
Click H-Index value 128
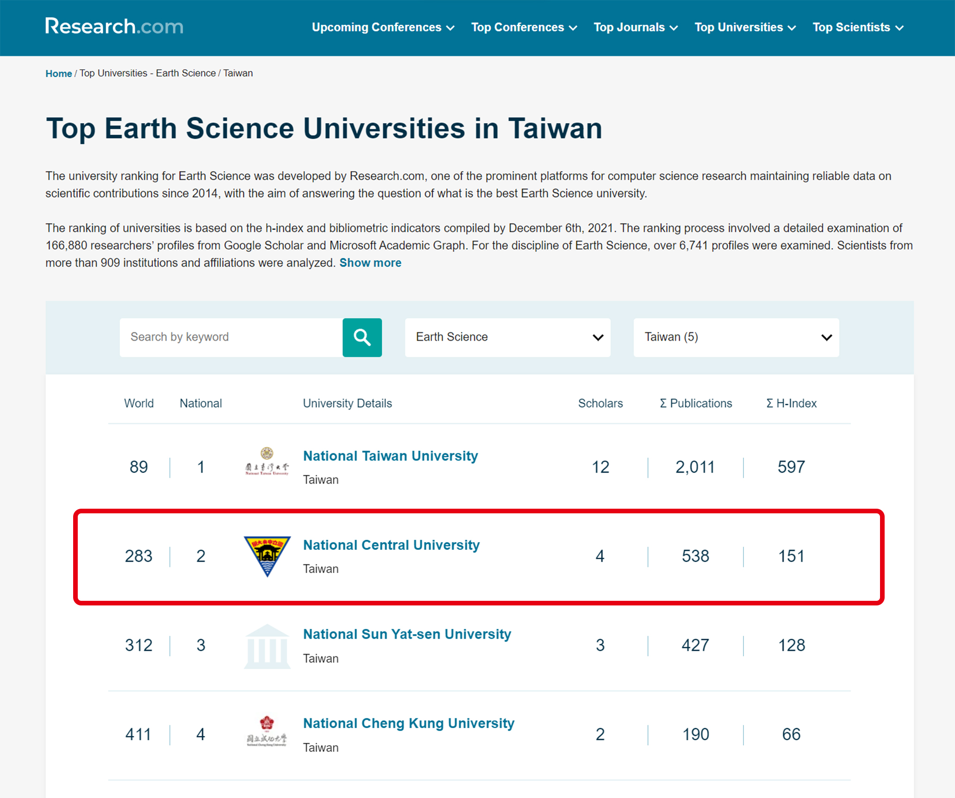coord(791,645)
